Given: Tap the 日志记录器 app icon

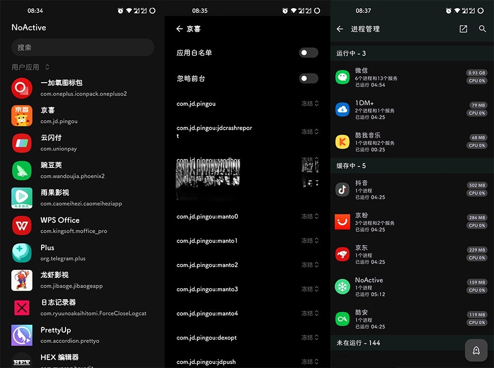Looking at the screenshot, I should pos(22,308).
